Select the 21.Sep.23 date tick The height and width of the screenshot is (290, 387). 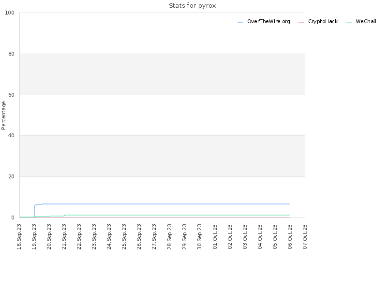pos(64,237)
